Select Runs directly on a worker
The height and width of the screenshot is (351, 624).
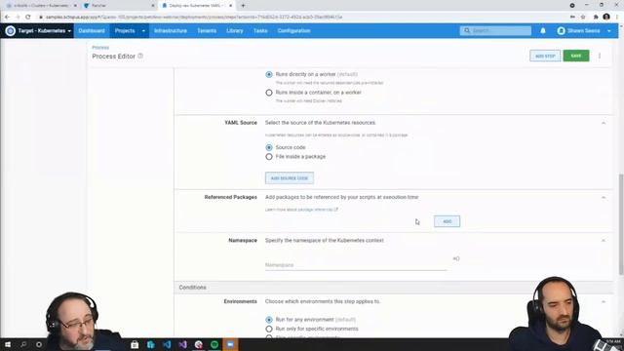pyautogui.click(x=269, y=74)
